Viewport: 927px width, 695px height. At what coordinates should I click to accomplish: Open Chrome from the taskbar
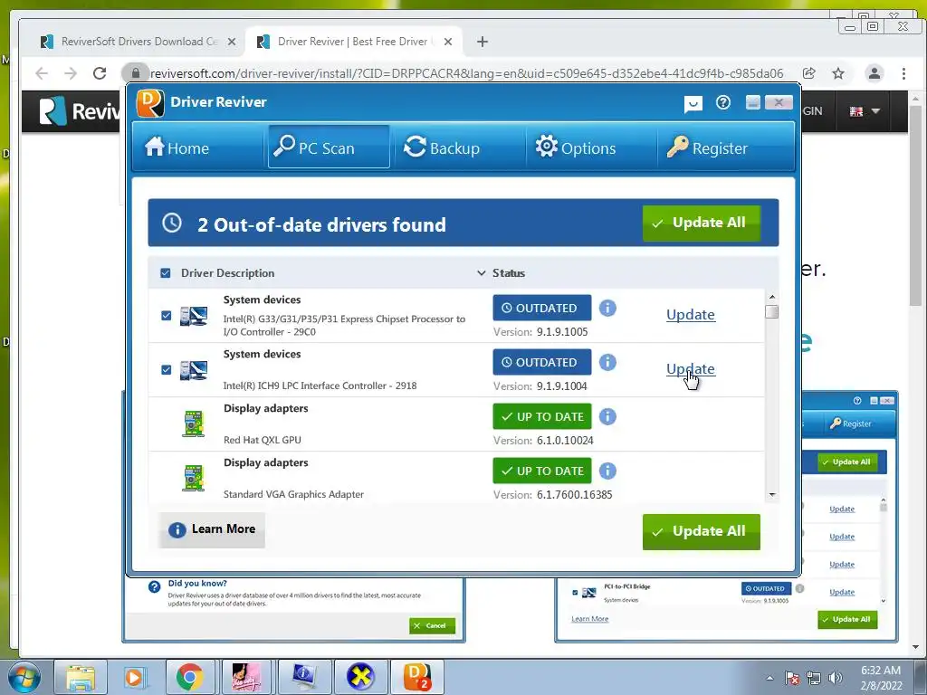click(189, 677)
